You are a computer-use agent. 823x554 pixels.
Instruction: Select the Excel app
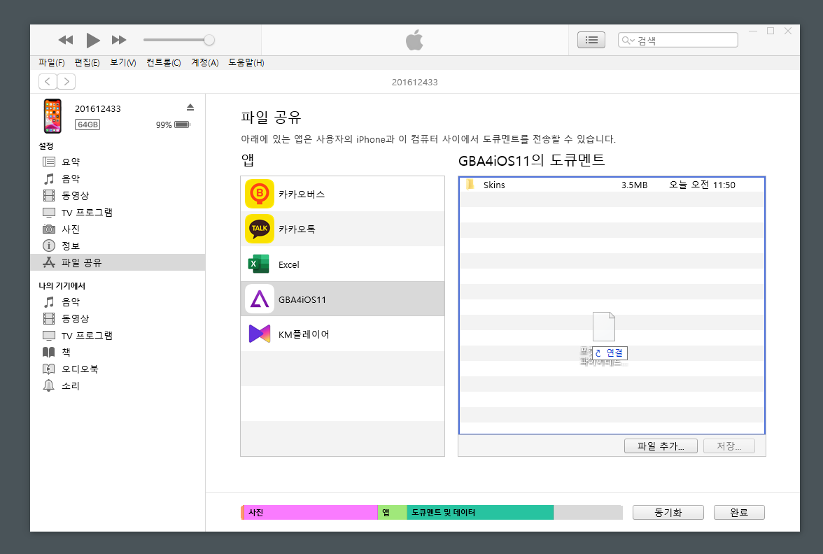pos(342,264)
